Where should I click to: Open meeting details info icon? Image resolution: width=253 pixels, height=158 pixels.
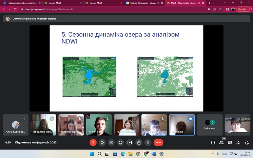tap(213, 143)
